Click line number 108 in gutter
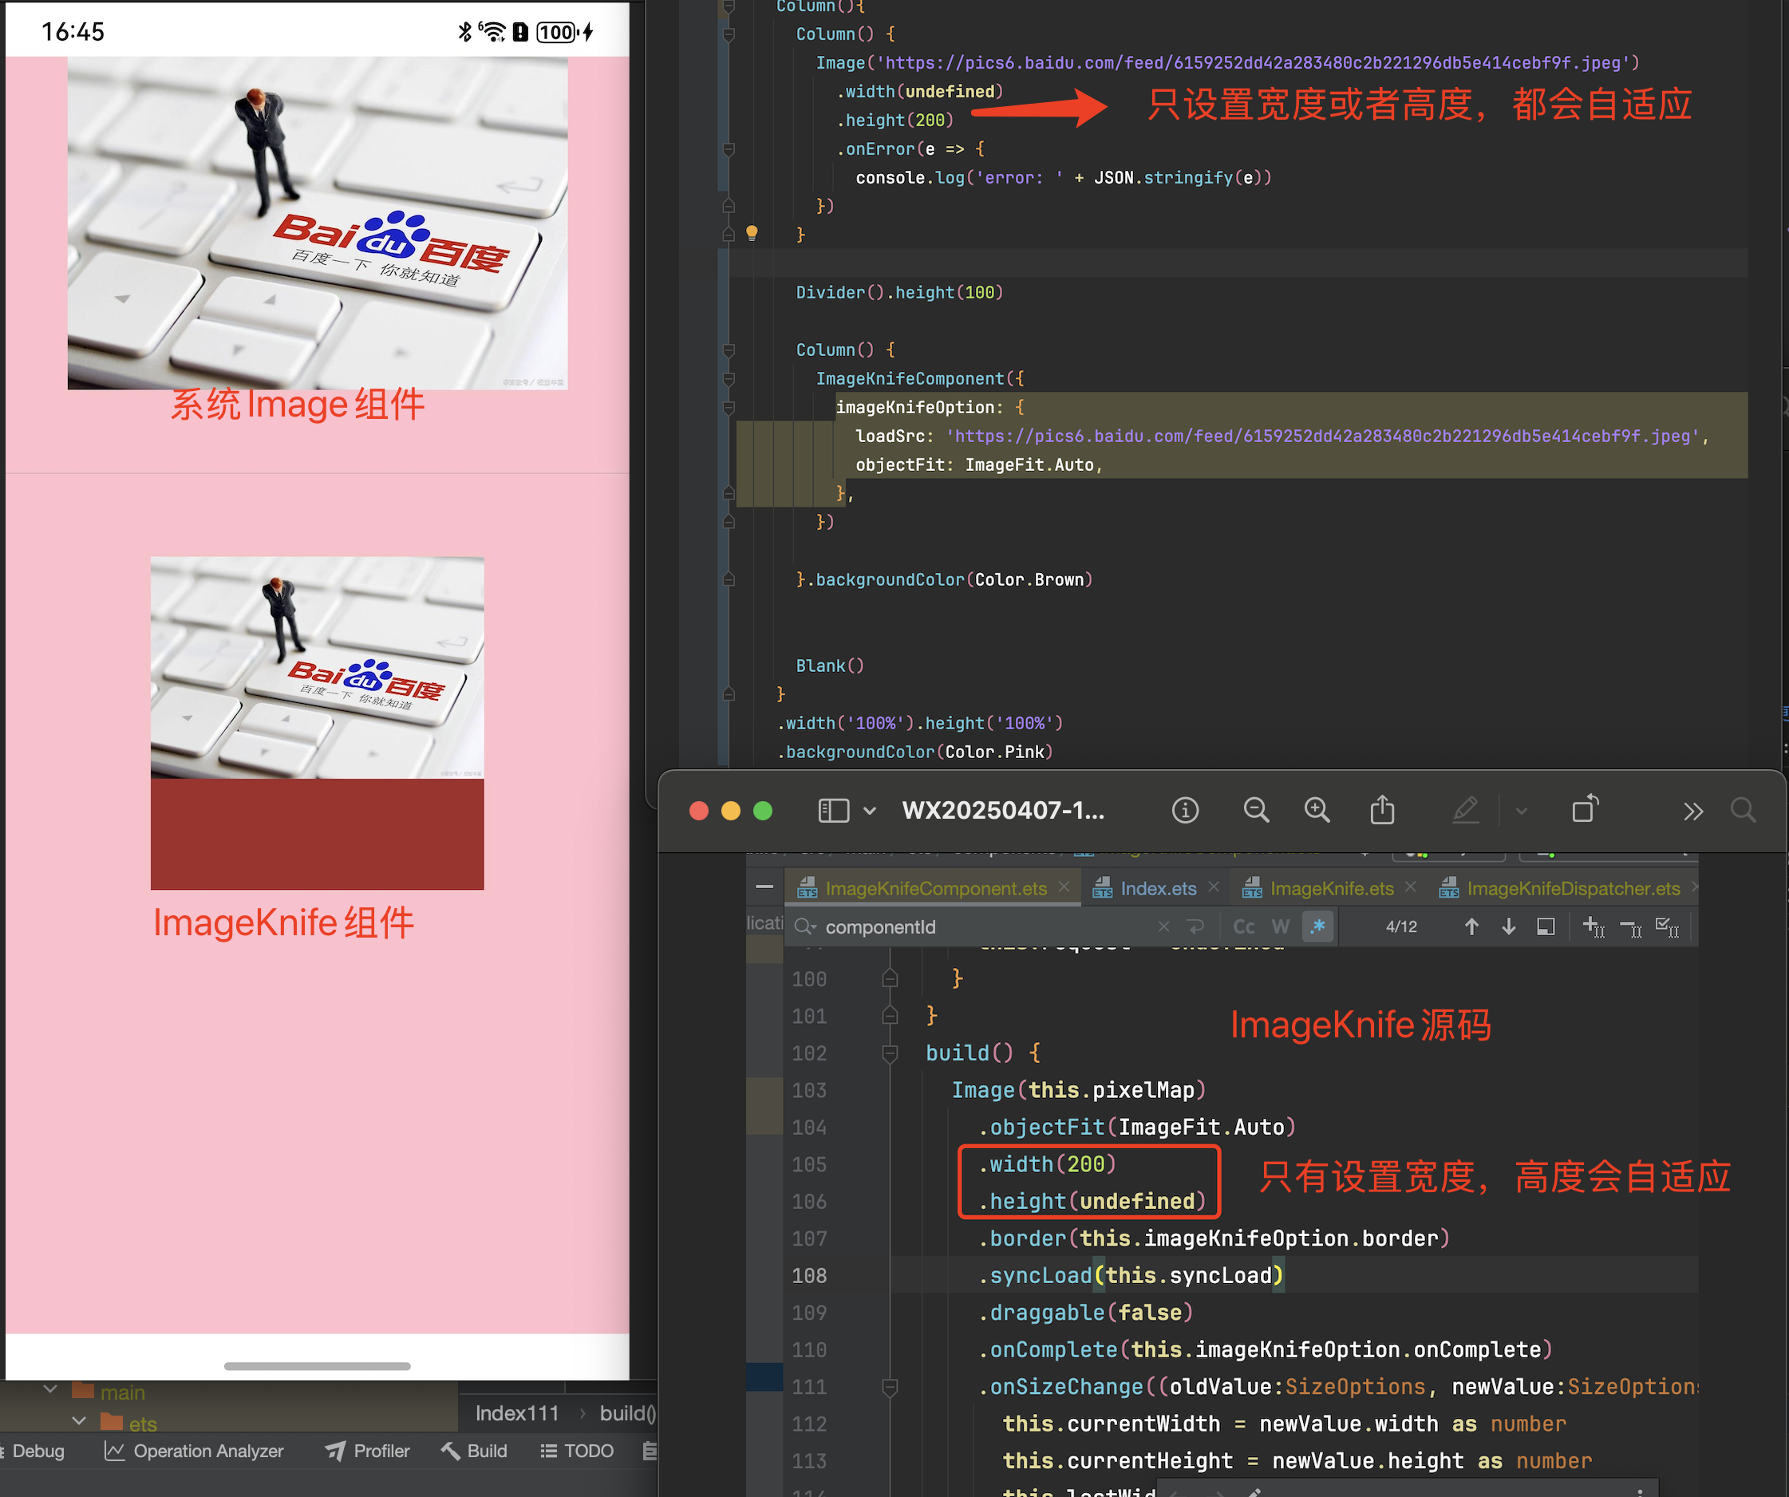 [808, 1275]
